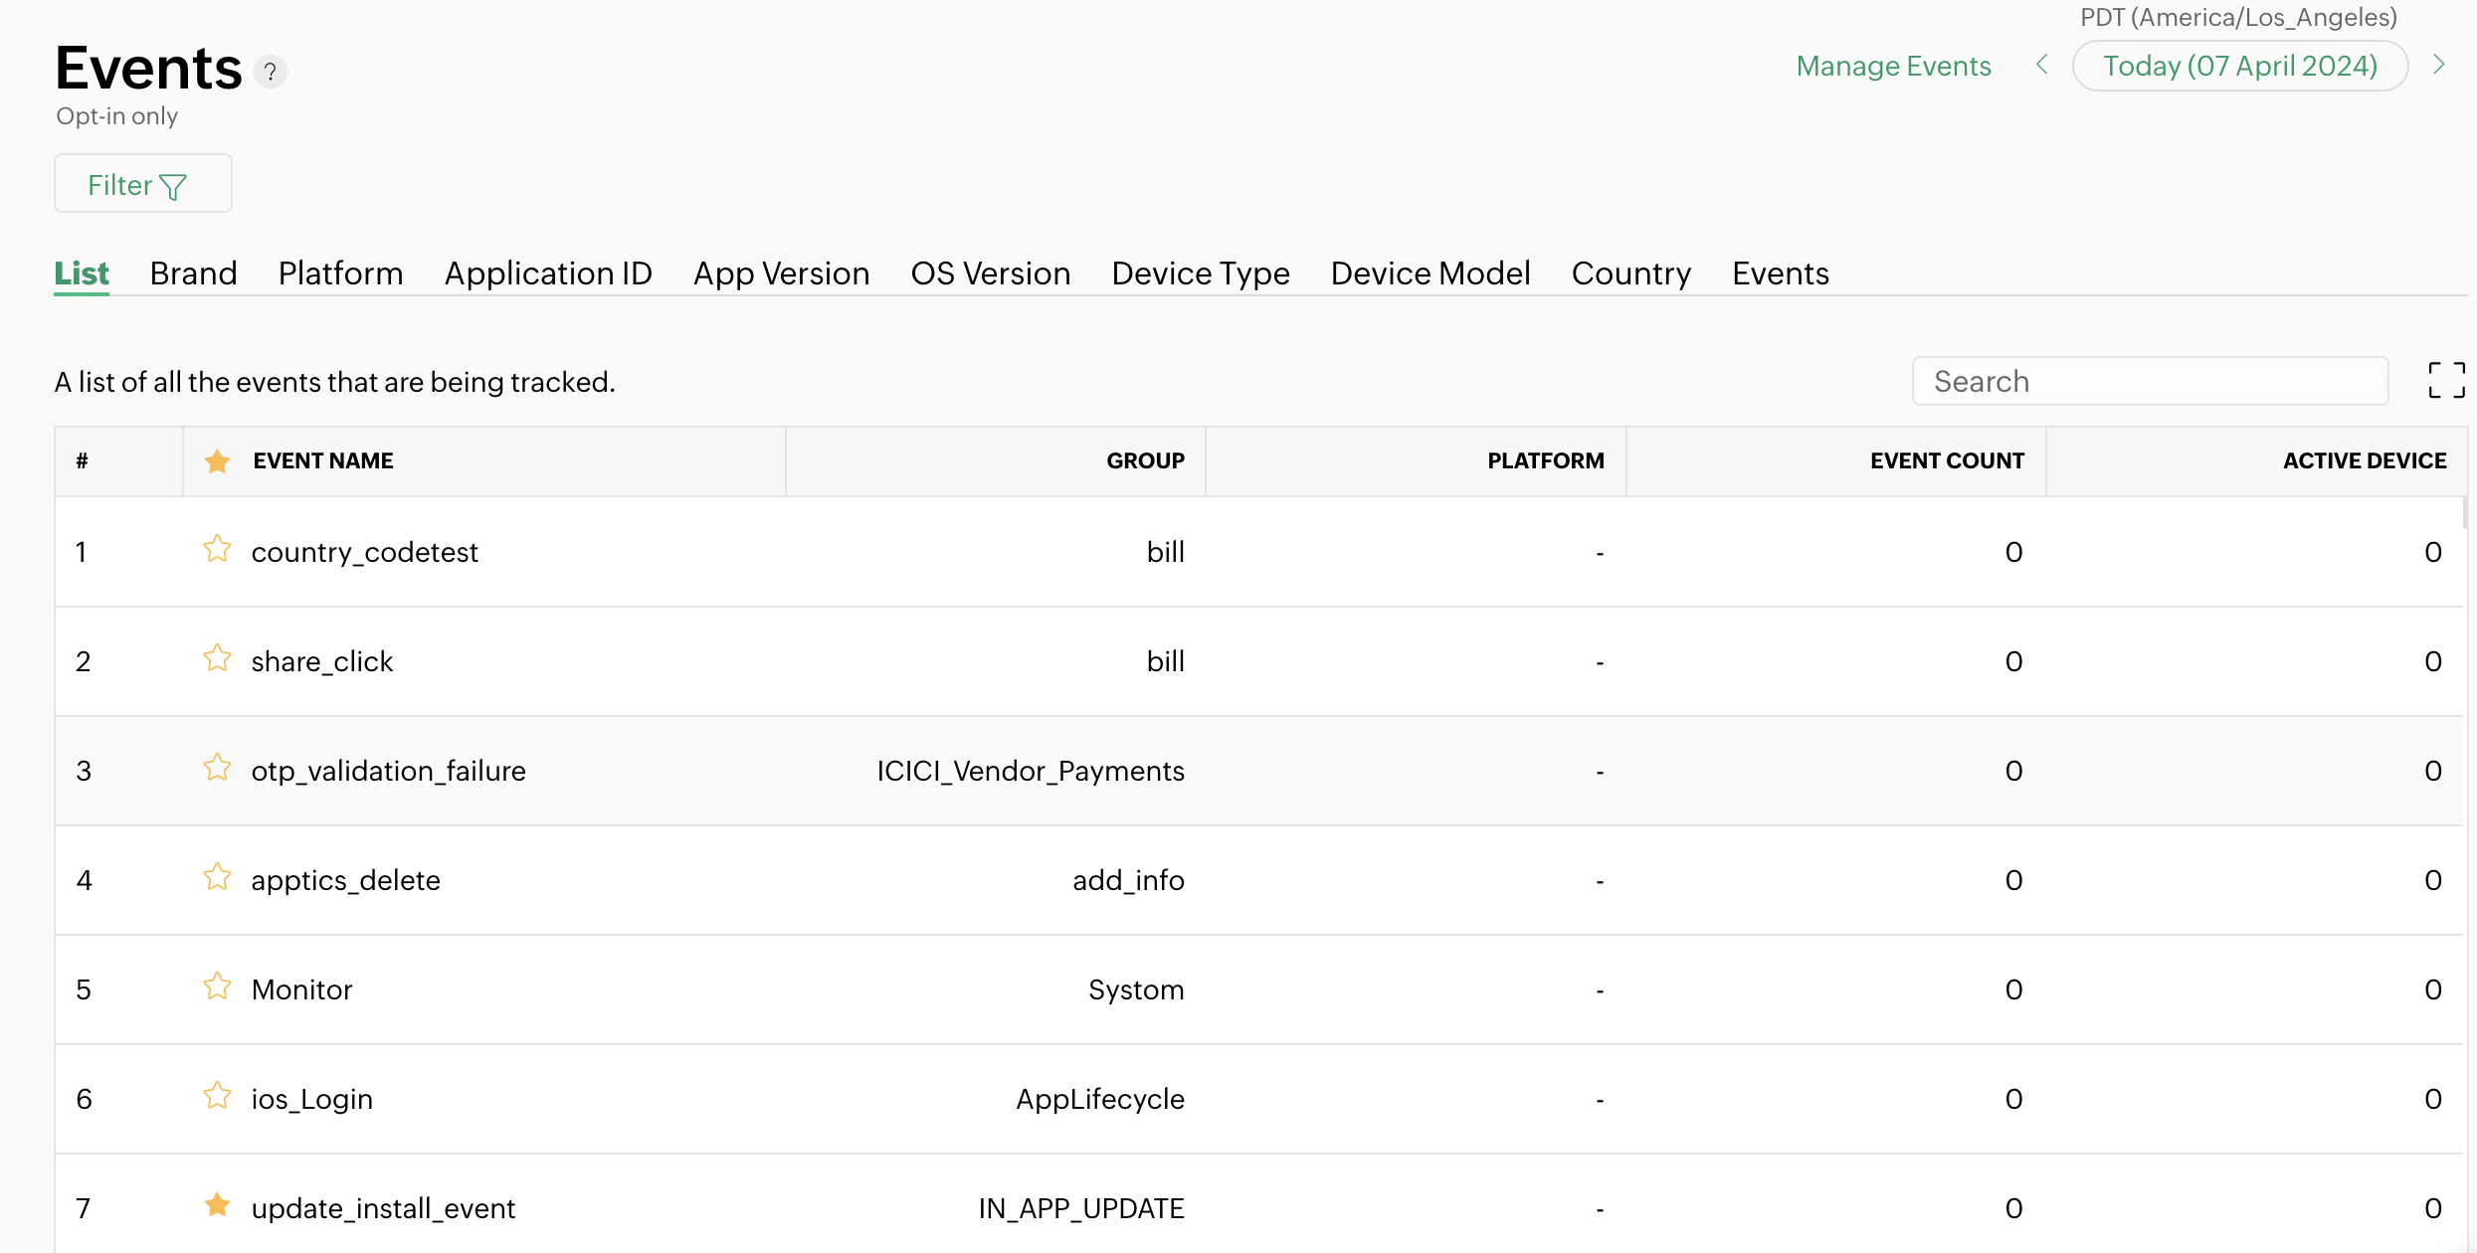Open the Manage Events link

tap(1893, 66)
